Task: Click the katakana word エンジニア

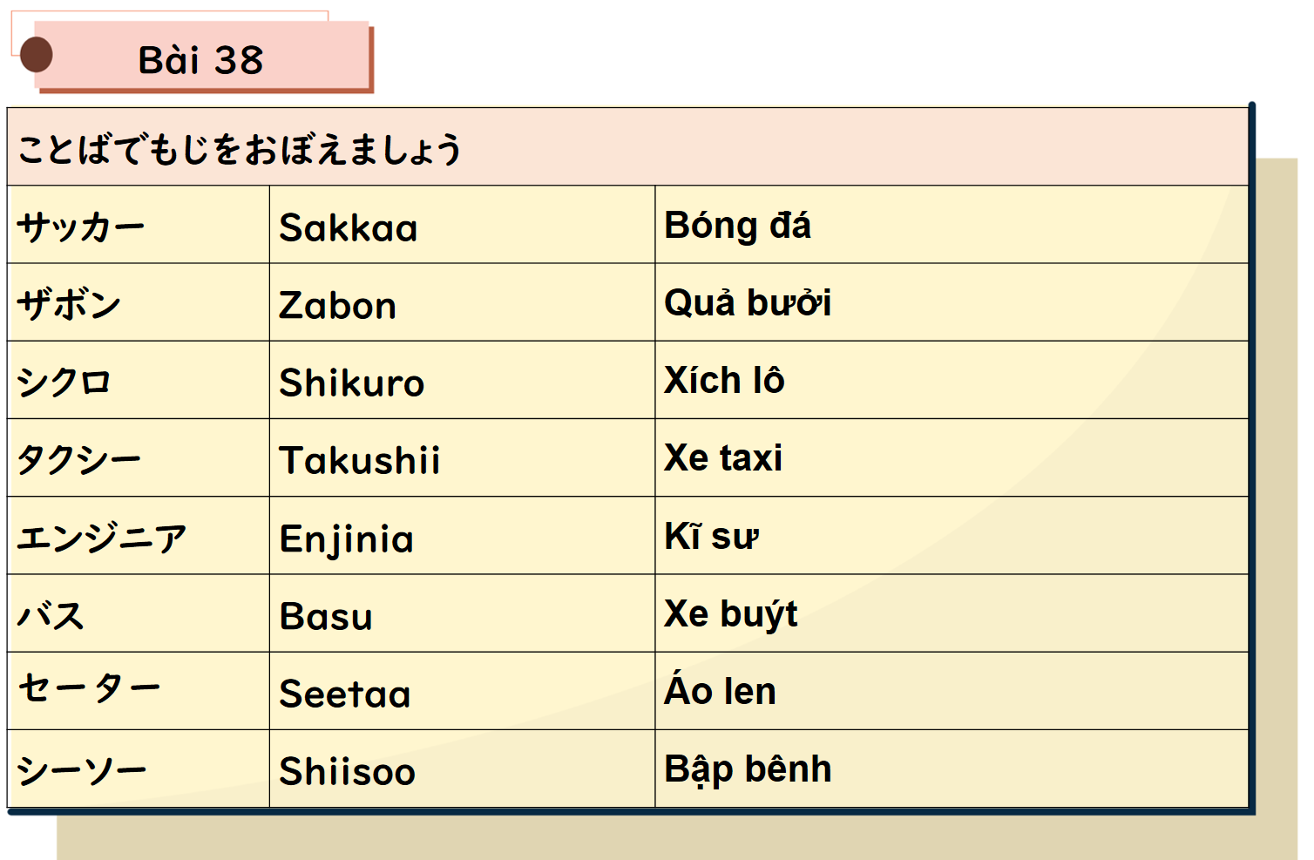Action: [102, 538]
